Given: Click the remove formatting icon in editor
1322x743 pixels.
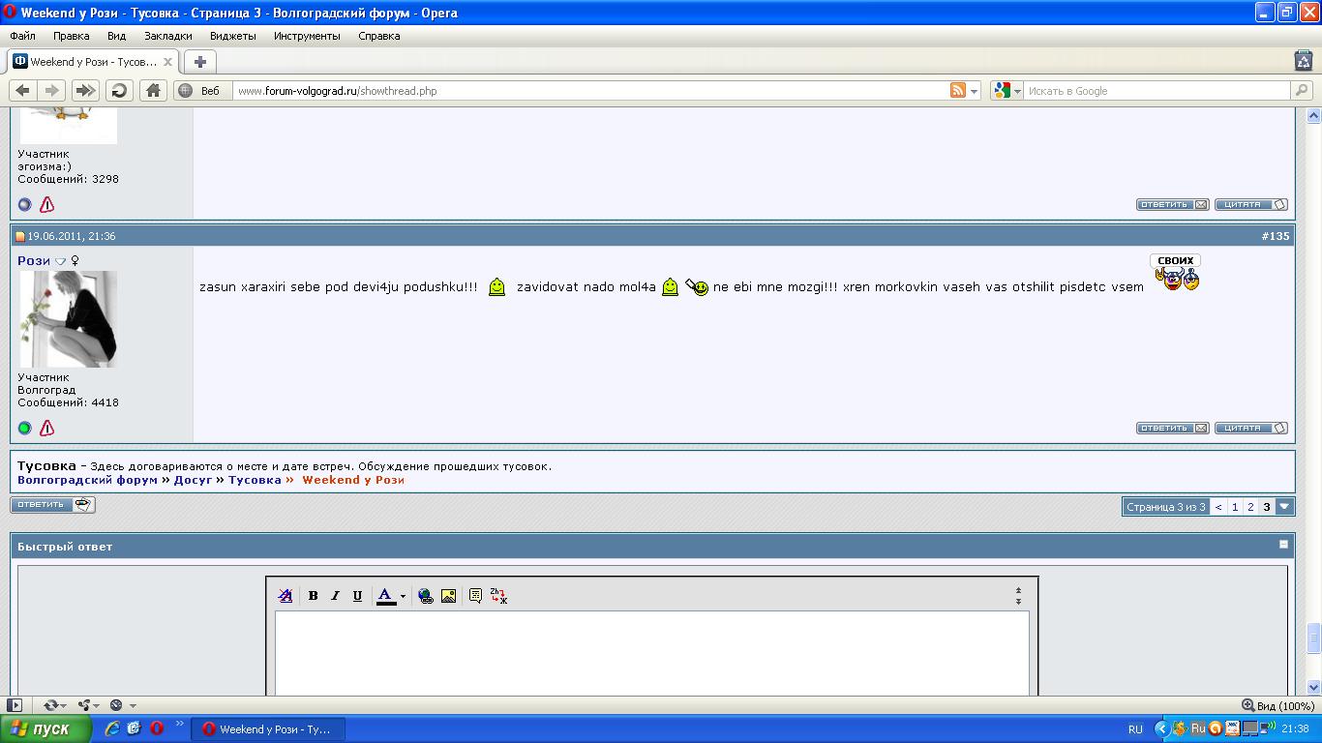Looking at the screenshot, I should pyautogui.click(x=285, y=596).
